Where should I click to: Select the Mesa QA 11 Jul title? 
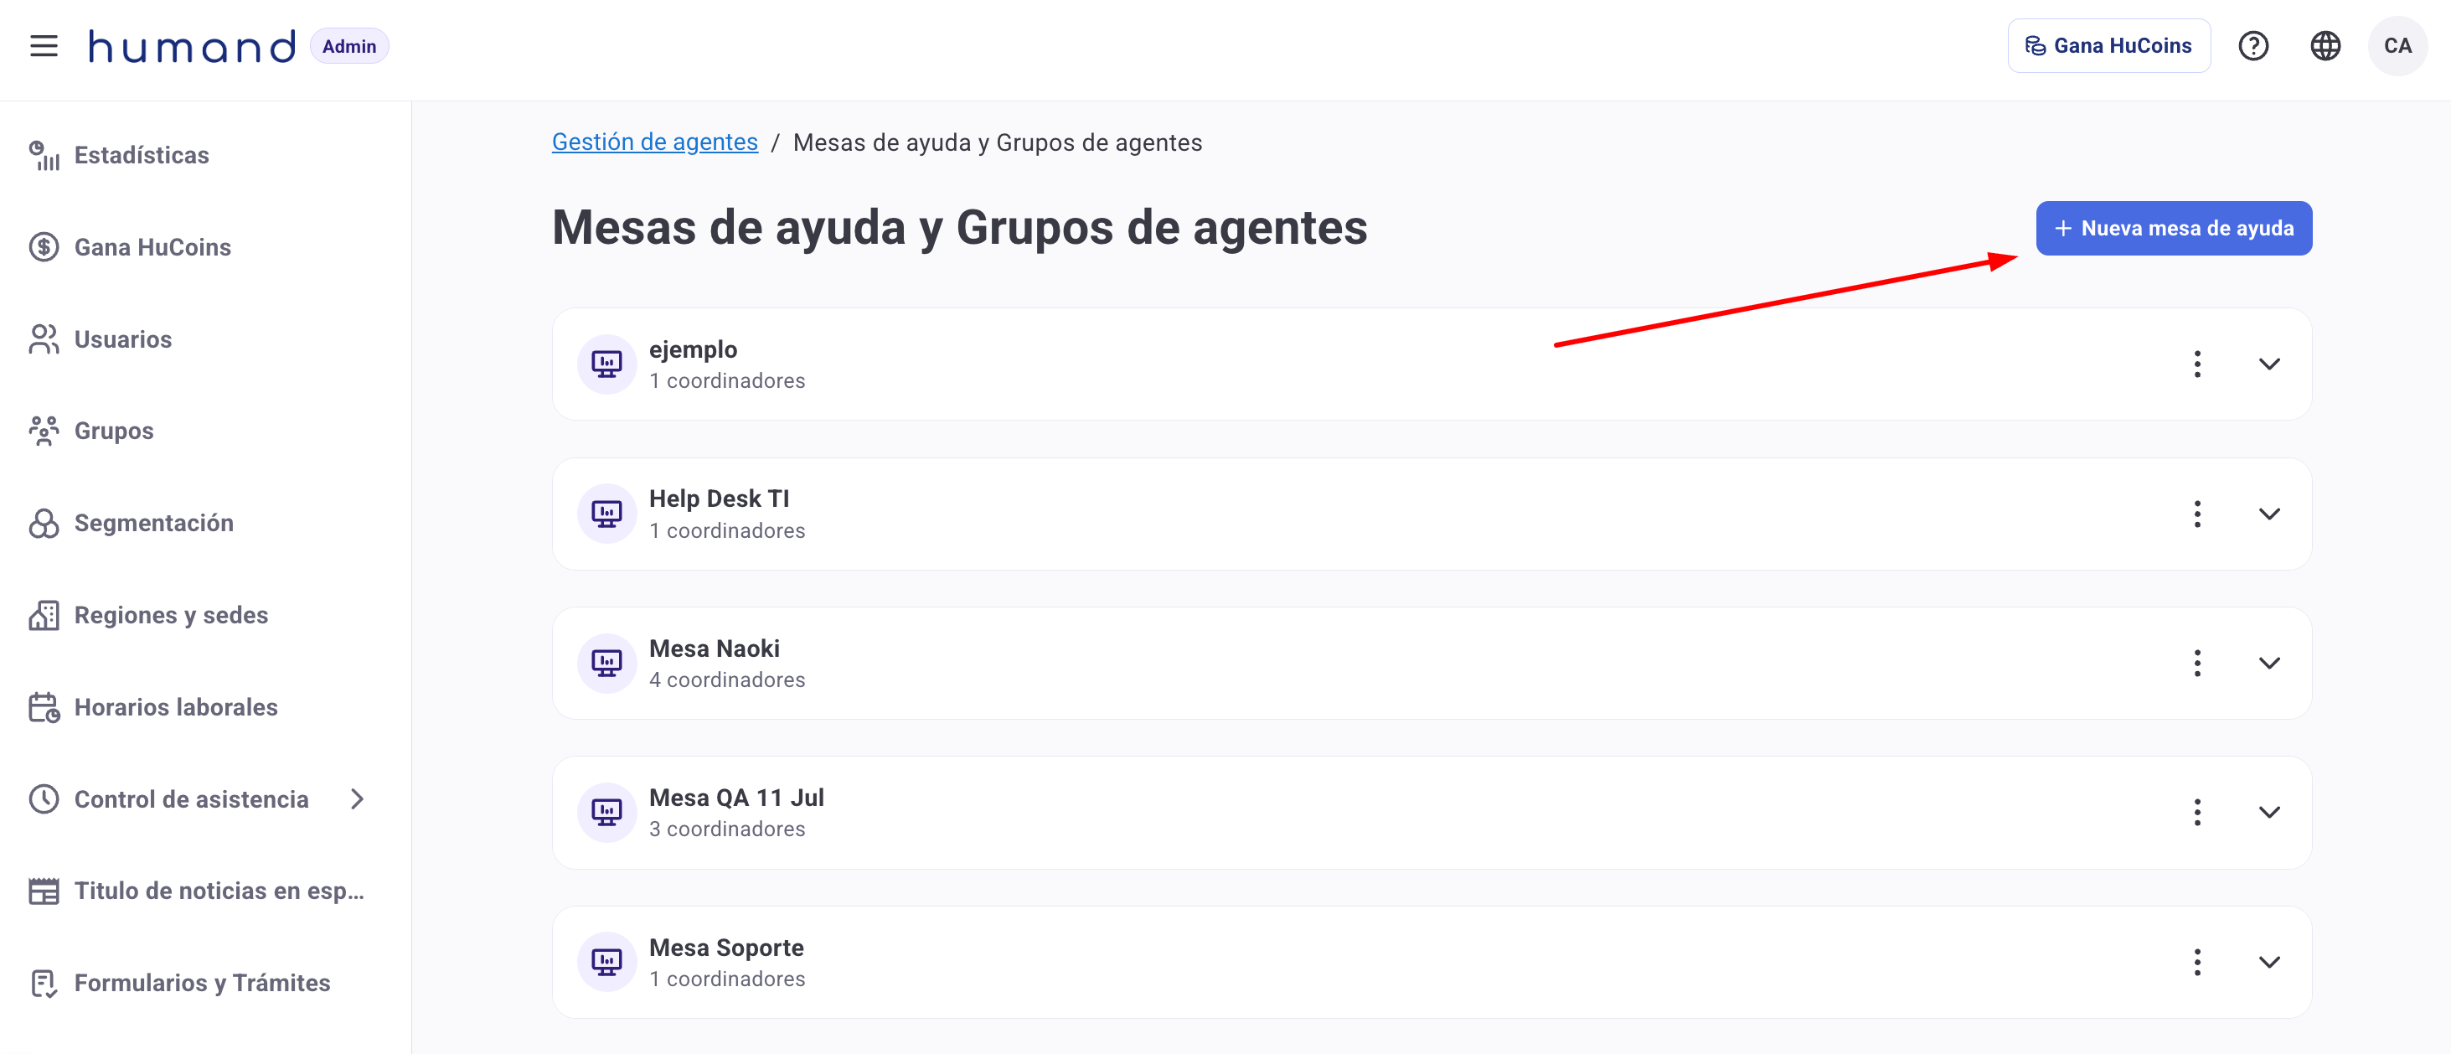[x=736, y=798]
